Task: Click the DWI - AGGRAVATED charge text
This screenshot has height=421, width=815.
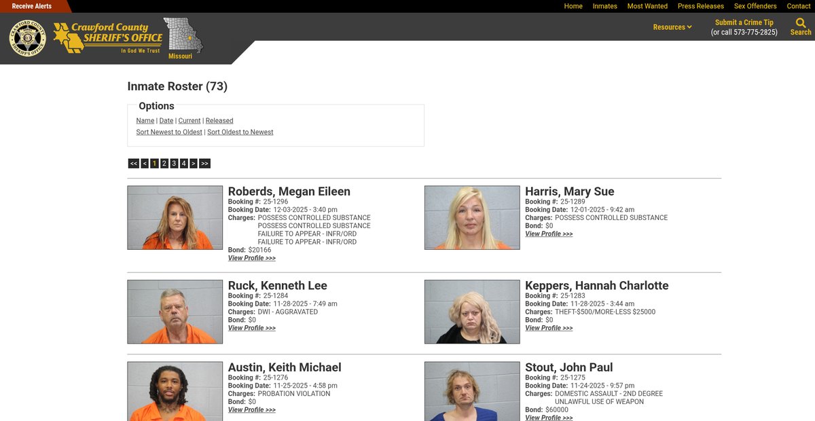Action: [x=288, y=312]
